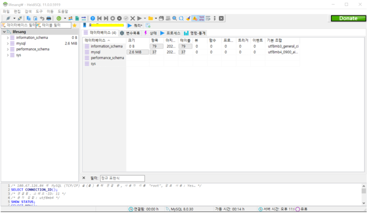Click the print icon in toolbar
The image size is (367, 213).
pyautogui.click(x=49, y=18)
